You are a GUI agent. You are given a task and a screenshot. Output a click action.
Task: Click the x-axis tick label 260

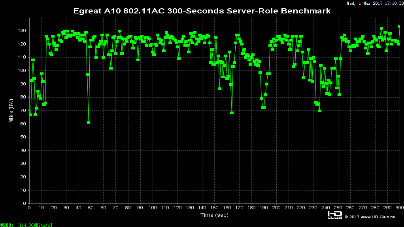click(350, 208)
